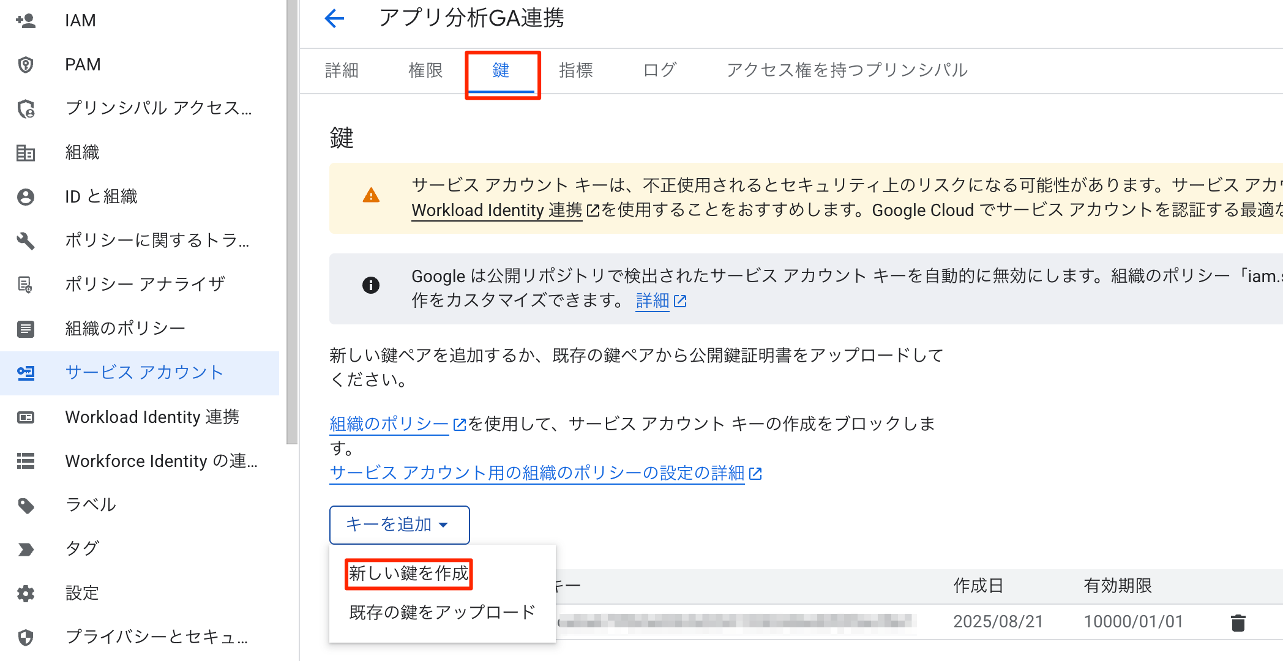Click the プリンシパル アクセス shield icon
The height and width of the screenshot is (661, 1283).
[x=26, y=109]
